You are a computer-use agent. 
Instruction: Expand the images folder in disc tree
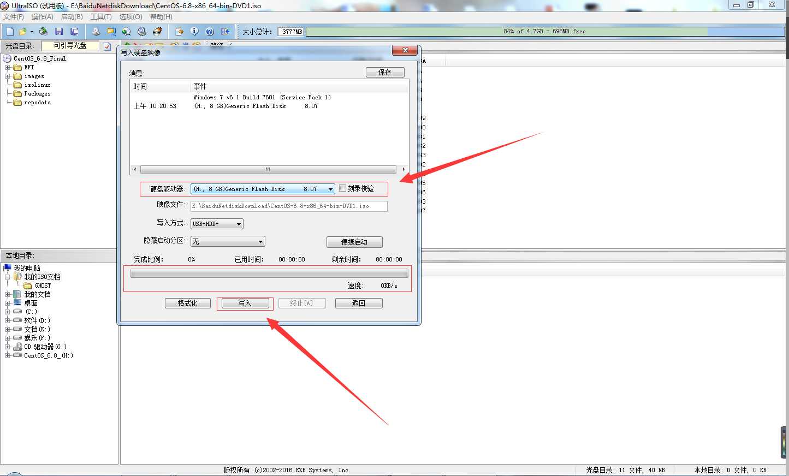click(x=8, y=76)
